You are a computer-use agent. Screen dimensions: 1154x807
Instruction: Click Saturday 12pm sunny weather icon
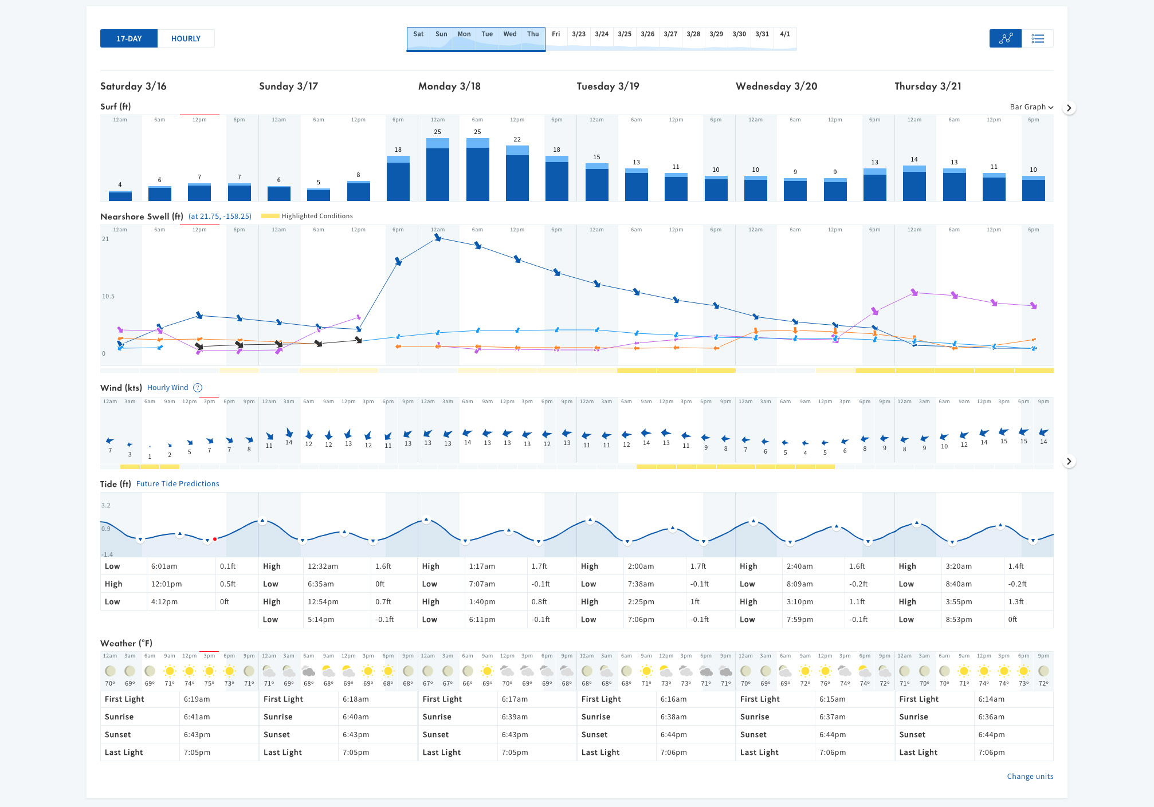190,671
